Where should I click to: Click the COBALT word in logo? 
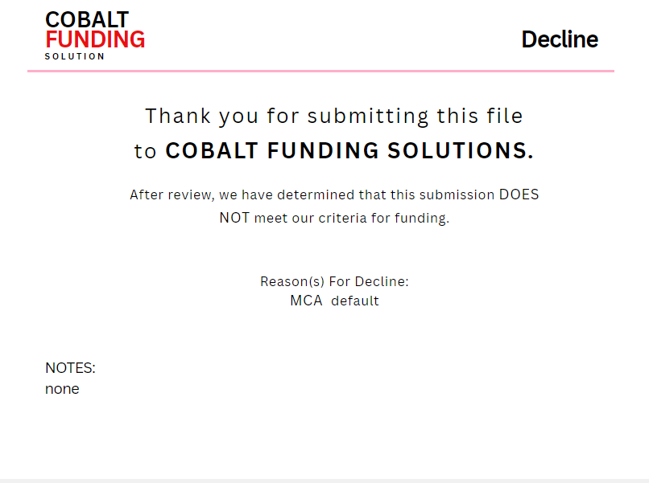87,20
